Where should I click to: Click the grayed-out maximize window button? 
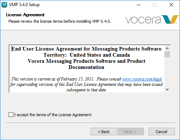pos(155,5)
